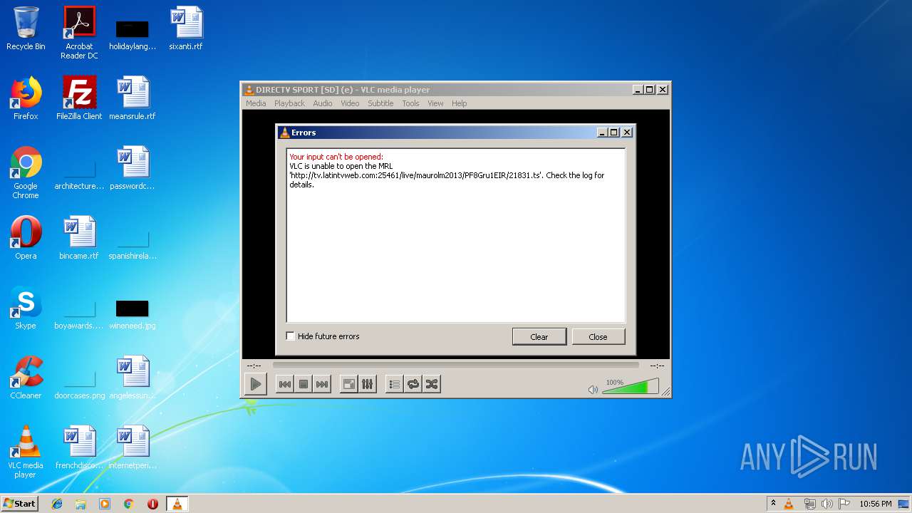Select Acrobat Reader DC desktop icon
The image size is (912, 513).
coord(79,33)
